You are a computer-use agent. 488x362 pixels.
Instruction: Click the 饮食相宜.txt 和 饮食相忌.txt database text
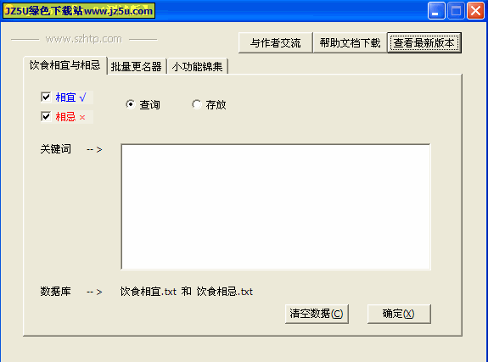click(x=187, y=292)
